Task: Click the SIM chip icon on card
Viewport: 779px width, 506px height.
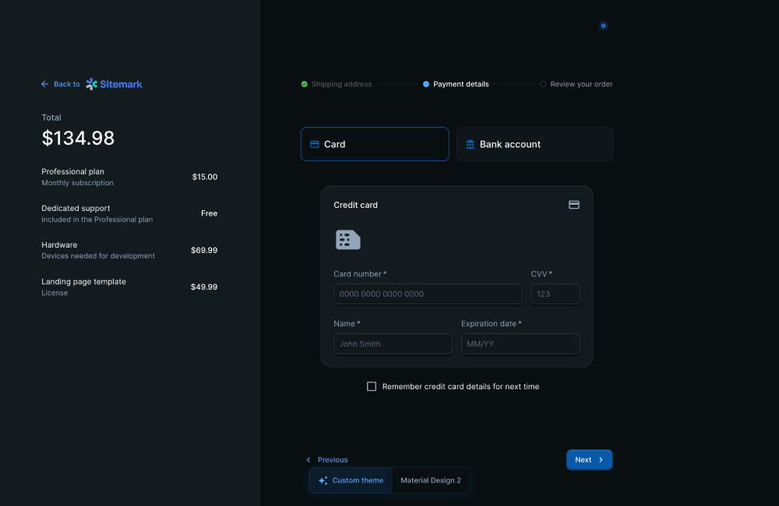Action: (347, 240)
